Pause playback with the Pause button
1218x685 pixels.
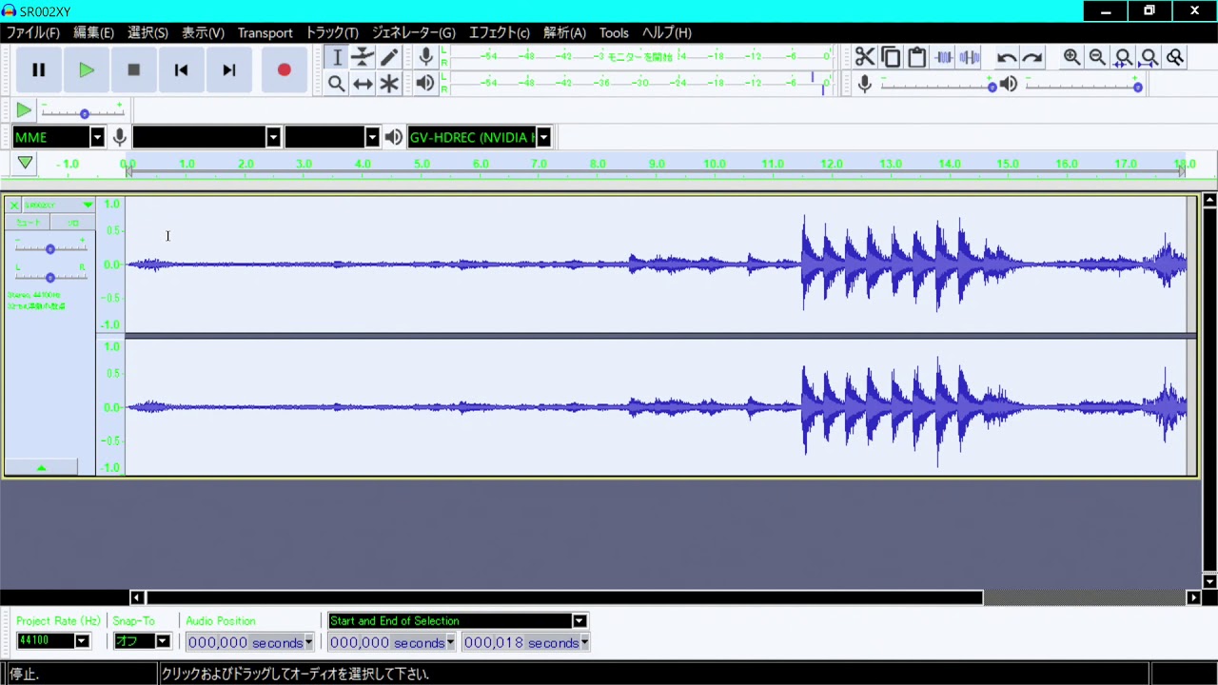coord(39,69)
